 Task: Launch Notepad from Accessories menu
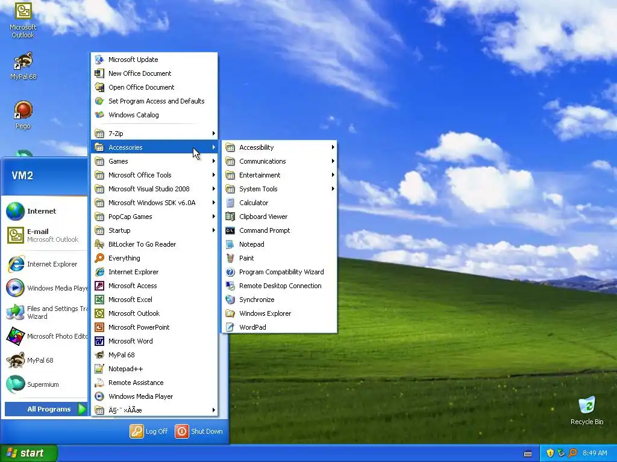(280, 244)
